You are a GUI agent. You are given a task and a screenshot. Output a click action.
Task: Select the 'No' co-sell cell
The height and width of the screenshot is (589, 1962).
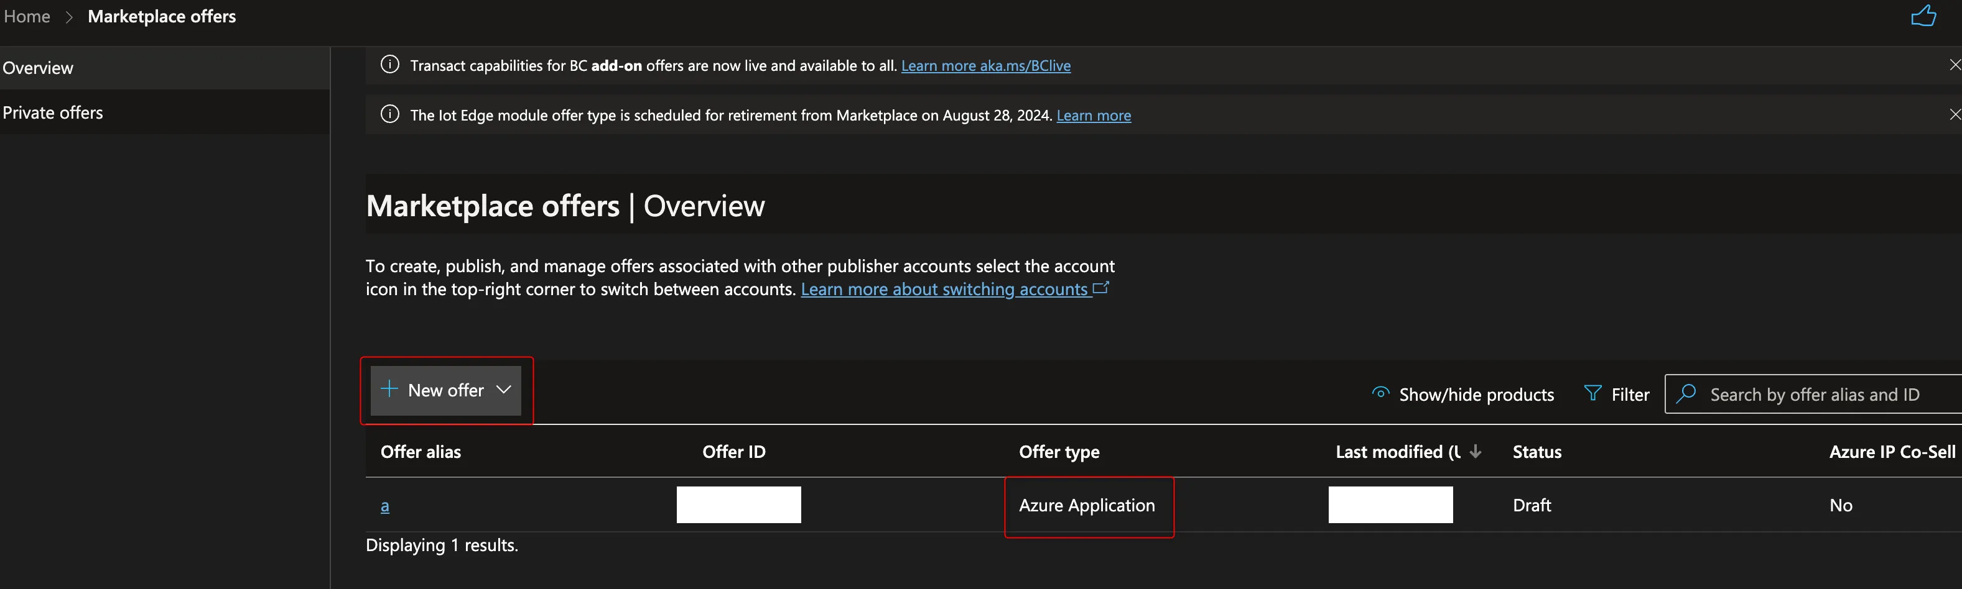click(1841, 505)
